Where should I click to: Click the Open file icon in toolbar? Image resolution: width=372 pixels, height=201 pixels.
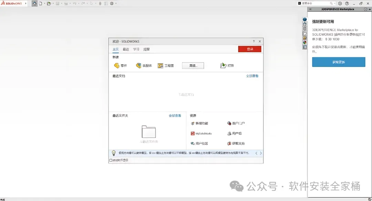(49, 3)
